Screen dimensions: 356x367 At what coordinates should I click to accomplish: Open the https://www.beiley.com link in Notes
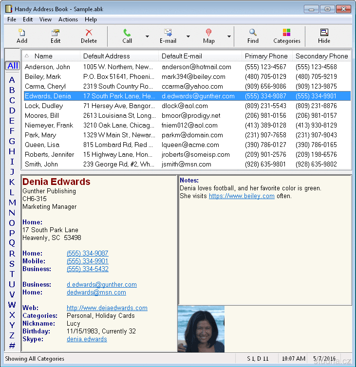pyautogui.click(x=242, y=196)
